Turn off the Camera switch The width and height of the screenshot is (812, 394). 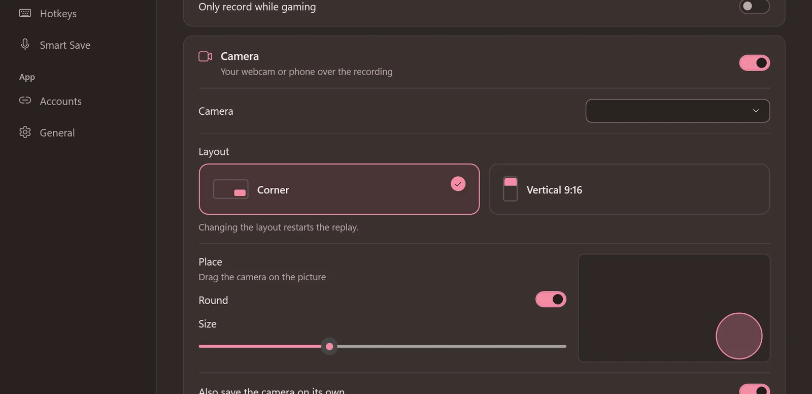754,63
